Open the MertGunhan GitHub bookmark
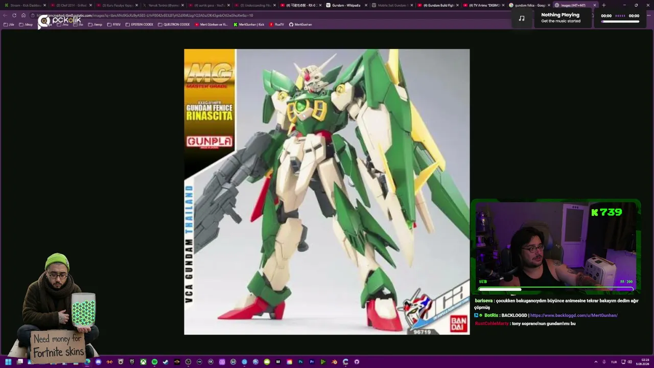The height and width of the screenshot is (368, 654). pyautogui.click(x=300, y=25)
